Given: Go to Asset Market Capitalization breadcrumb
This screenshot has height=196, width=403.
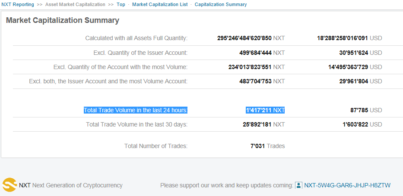Looking at the screenshot, I should coord(75,4).
